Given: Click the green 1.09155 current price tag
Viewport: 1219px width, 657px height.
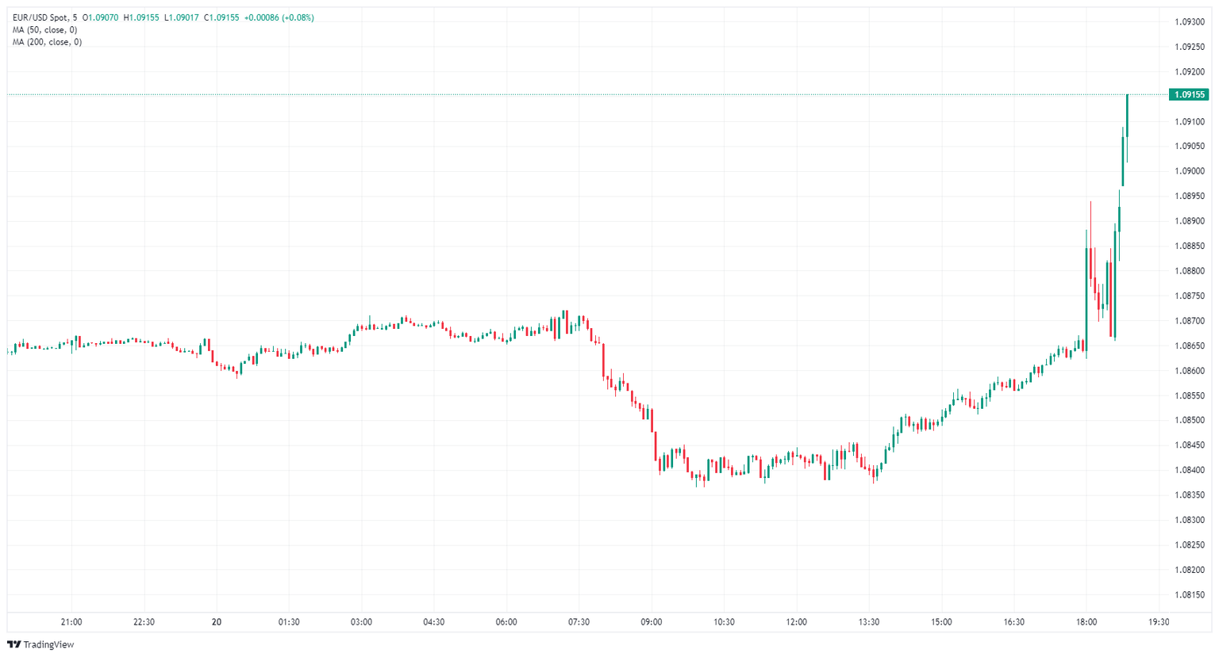Looking at the screenshot, I should tap(1189, 94).
